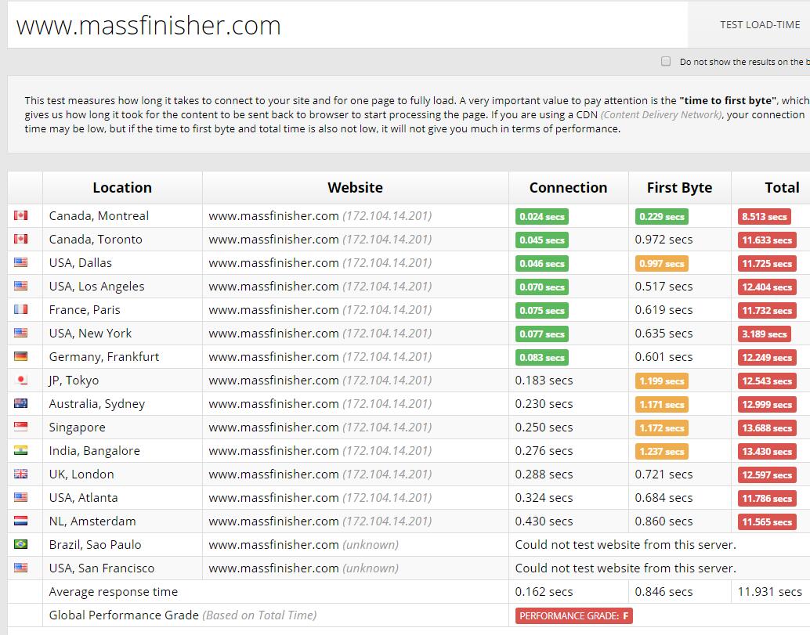The height and width of the screenshot is (635, 810).
Task: Click the Australia flag icon beside Sydney
Action: point(20,404)
